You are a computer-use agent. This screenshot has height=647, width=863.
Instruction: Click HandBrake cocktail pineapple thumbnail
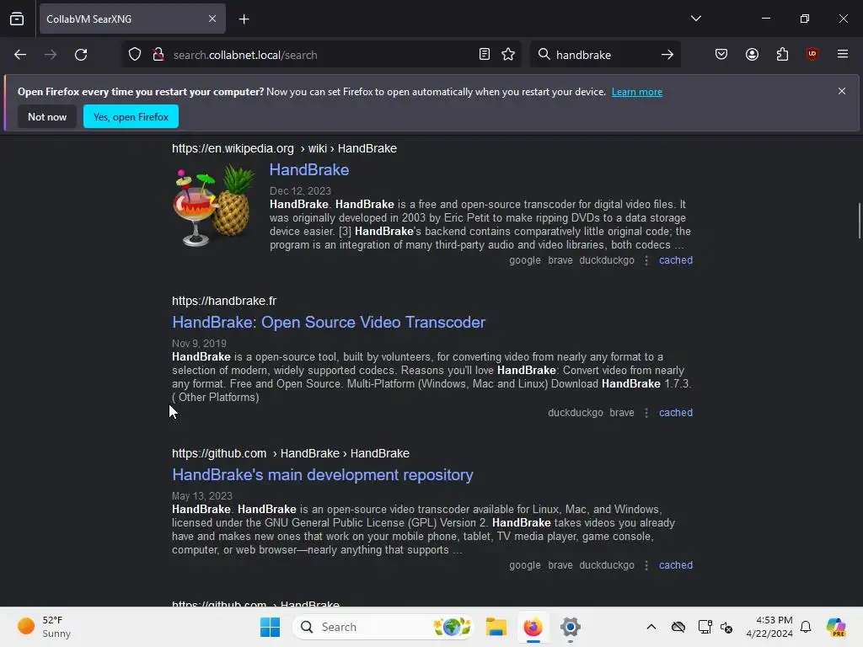(x=214, y=206)
